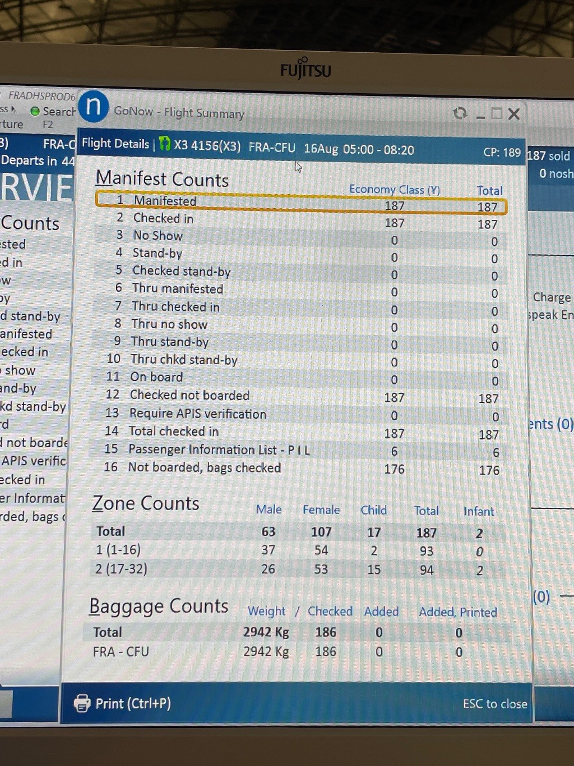The width and height of the screenshot is (574, 766).
Task: Click the refresh icon in the title bar
Action: [460, 113]
